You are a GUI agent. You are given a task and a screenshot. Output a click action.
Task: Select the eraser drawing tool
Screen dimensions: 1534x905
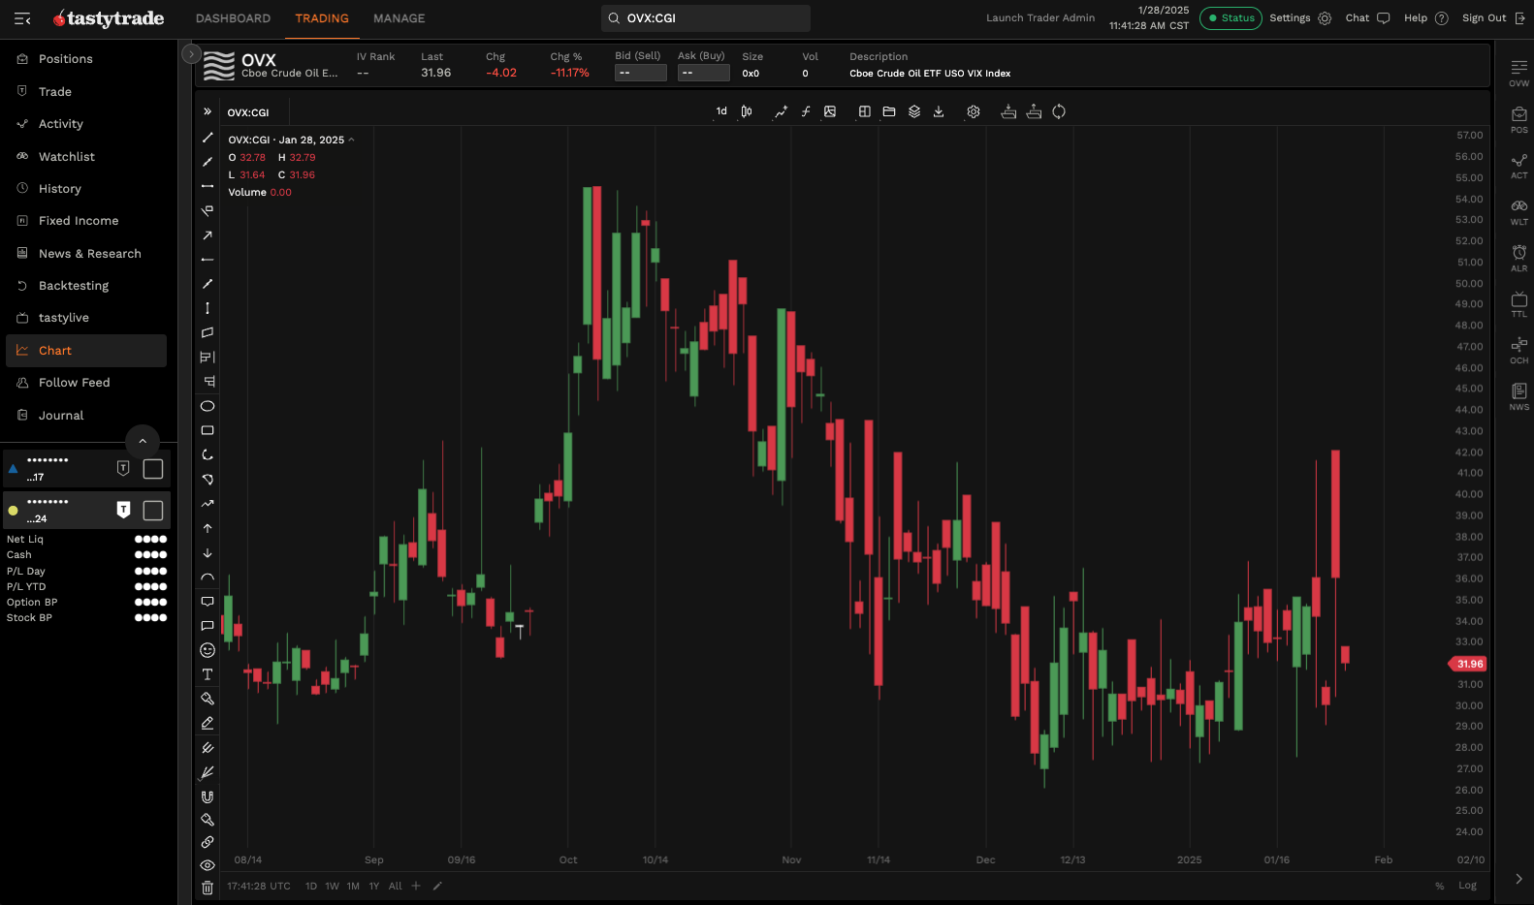[x=208, y=723]
